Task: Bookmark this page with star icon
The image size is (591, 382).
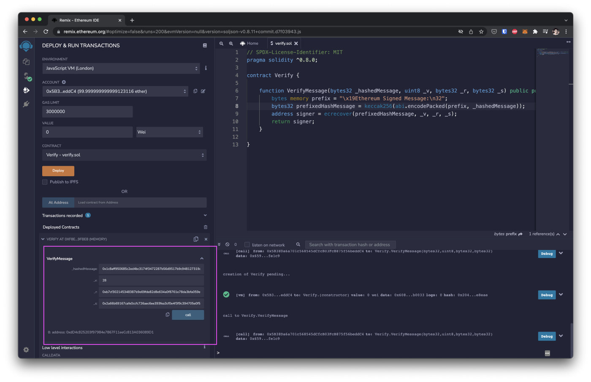Action: [x=481, y=32]
